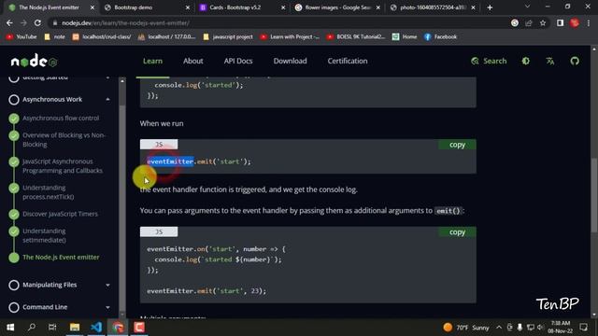Open the language translation icon

tap(550, 61)
